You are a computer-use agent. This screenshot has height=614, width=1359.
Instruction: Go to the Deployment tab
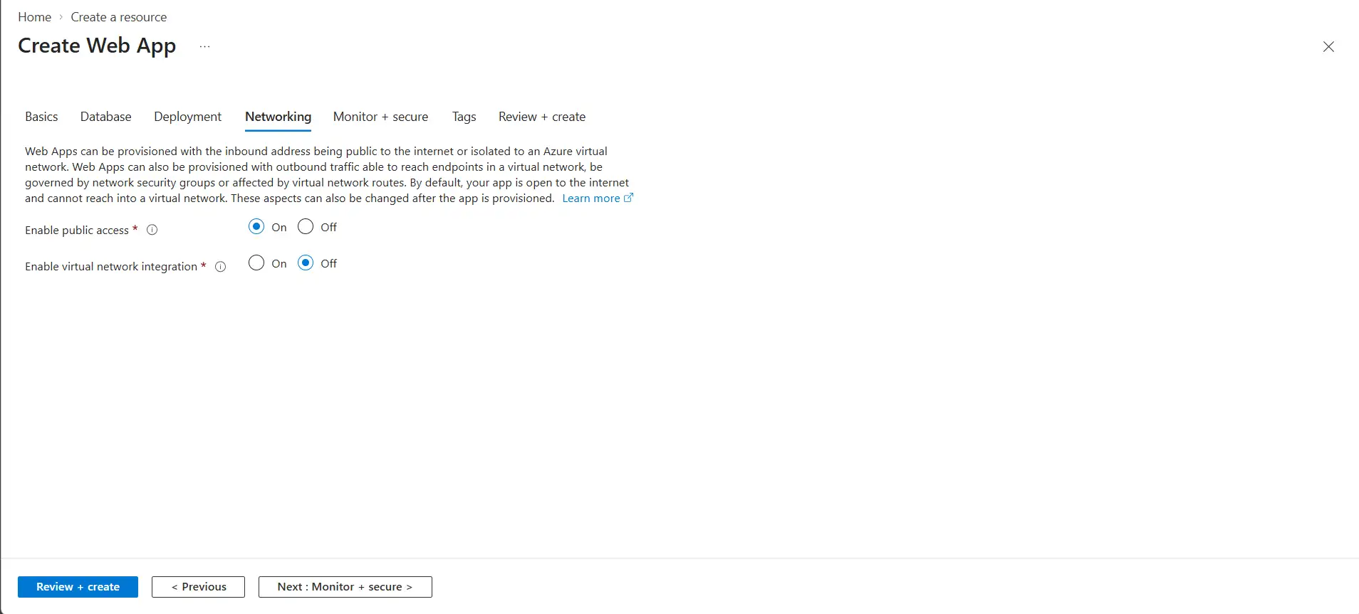(x=187, y=117)
